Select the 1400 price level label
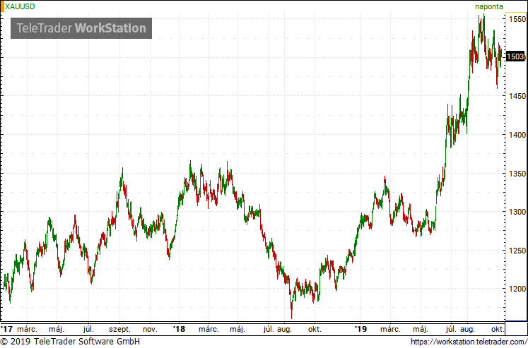Image resolution: width=528 pixels, height=348 pixels. tap(517, 135)
